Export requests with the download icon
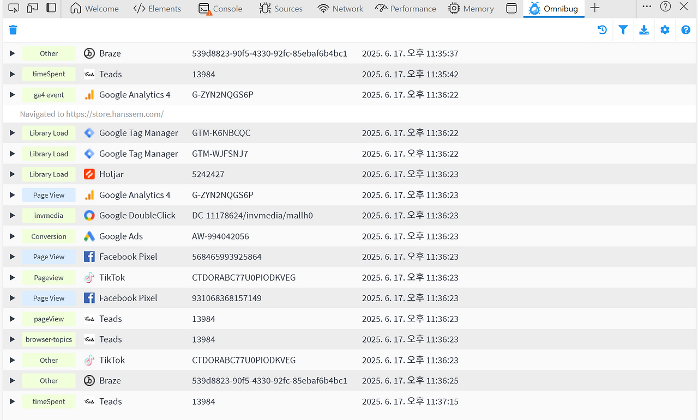Image resolution: width=698 pixels, height=420 pixels. click(644, 30)
